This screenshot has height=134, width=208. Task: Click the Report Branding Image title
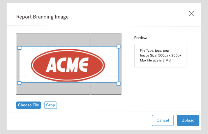coord(42,17)
